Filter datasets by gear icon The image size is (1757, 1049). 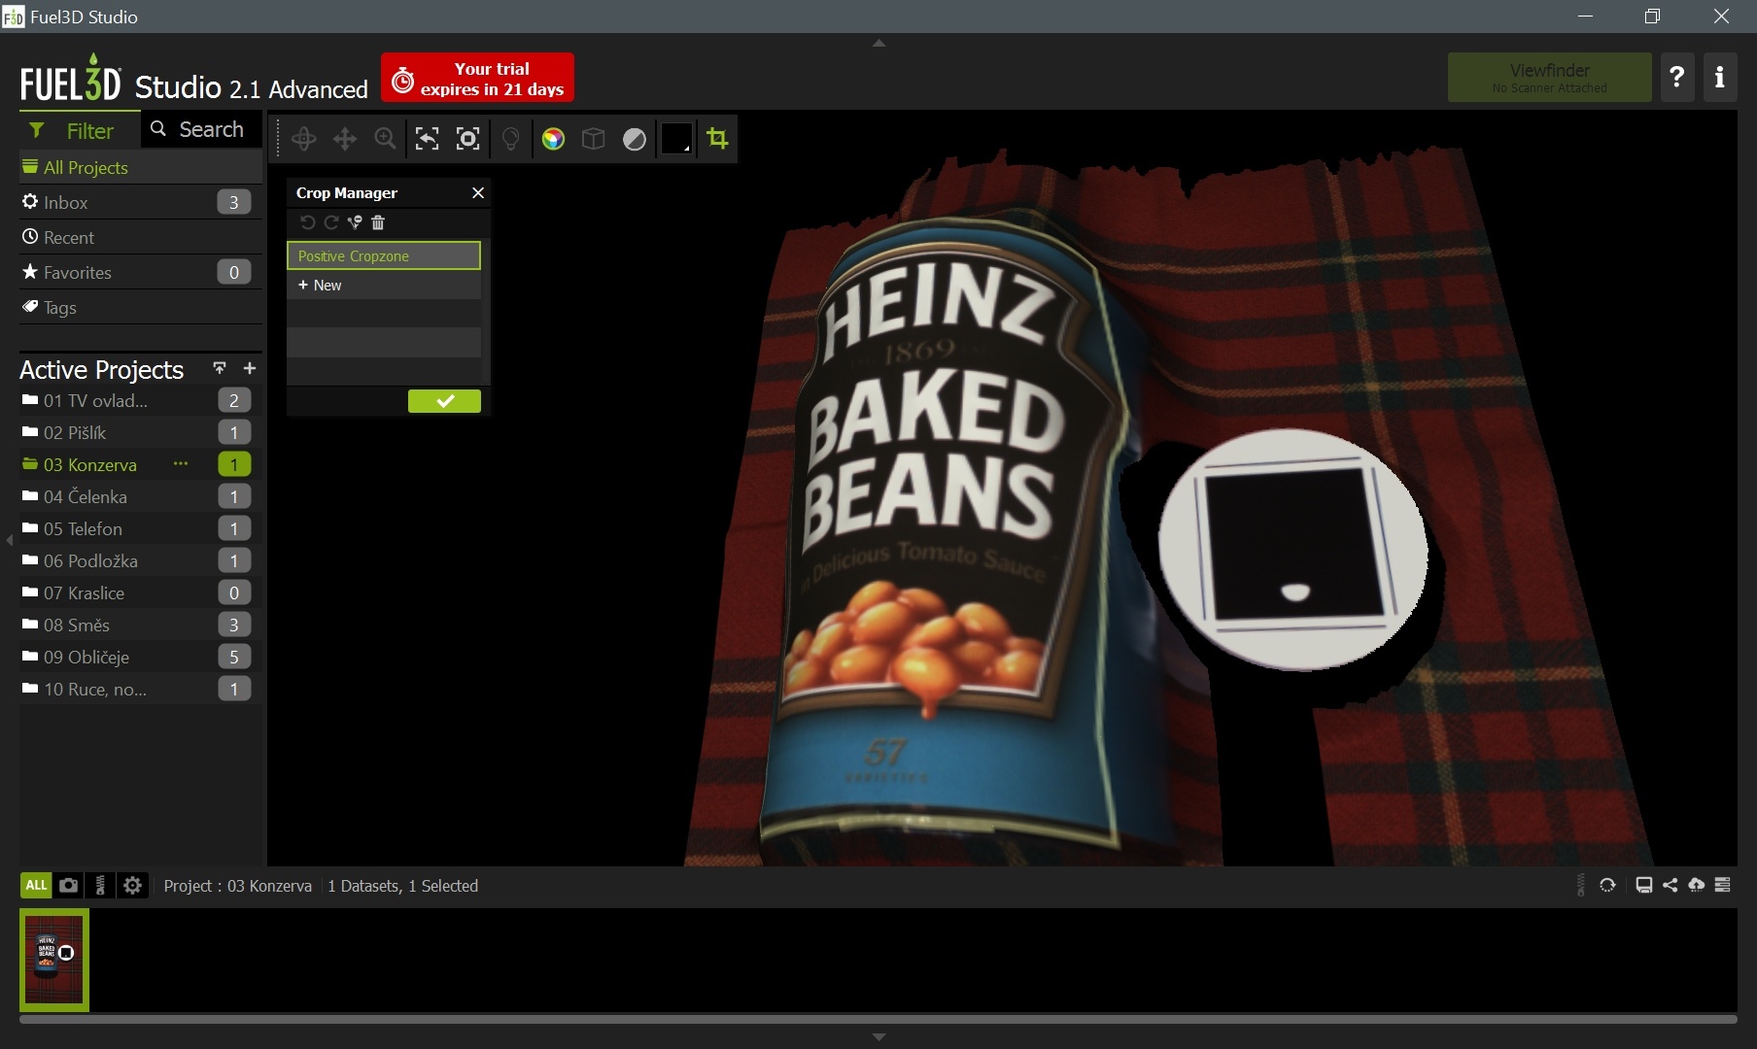pos(133,885)
